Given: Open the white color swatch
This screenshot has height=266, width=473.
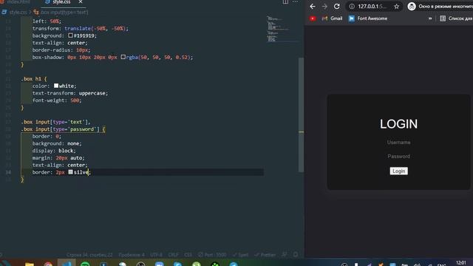Looking at the screenshot, I should tap(56, 86).
